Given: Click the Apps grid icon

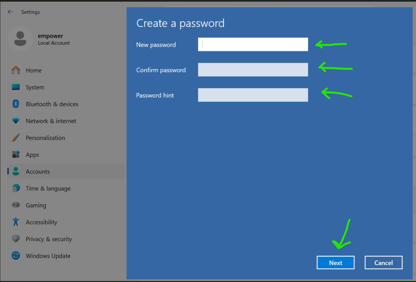Looking at the screenshot, I should pyautogui.click(x=16, y=155).
